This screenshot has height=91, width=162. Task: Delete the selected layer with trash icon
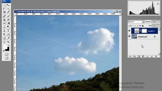[x=156, y=56]
